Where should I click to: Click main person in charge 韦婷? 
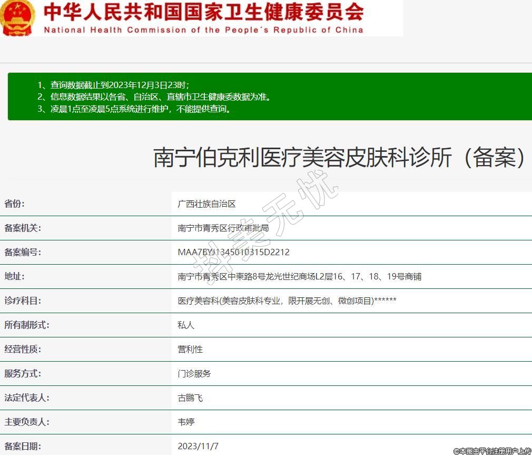point(186,422)
